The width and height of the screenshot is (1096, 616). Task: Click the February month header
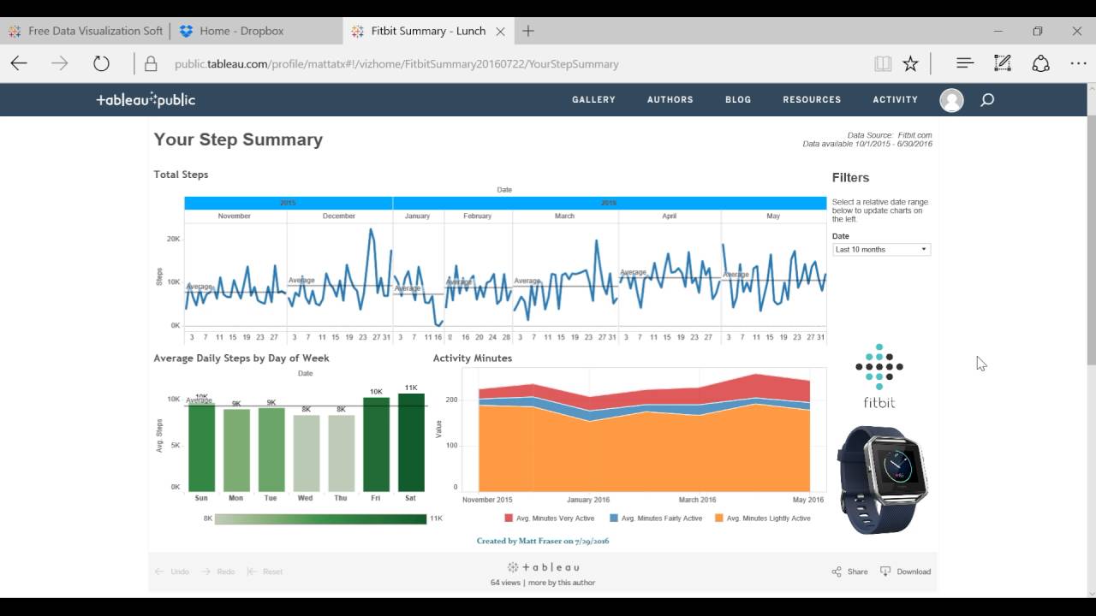click(x=478, y=216)
